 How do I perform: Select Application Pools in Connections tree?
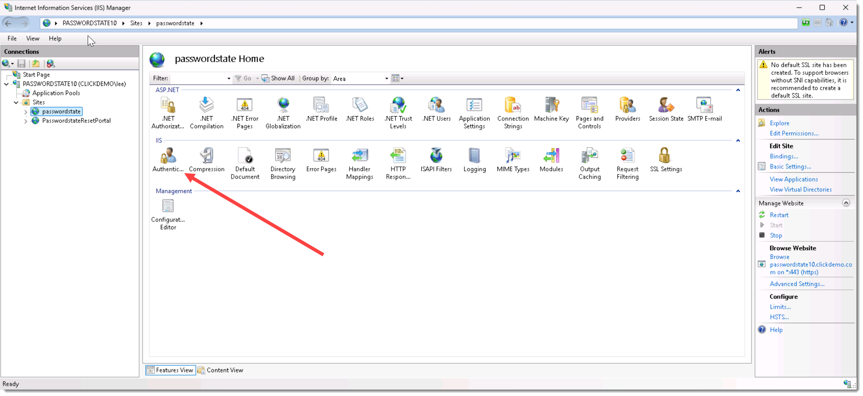[56, 93]
